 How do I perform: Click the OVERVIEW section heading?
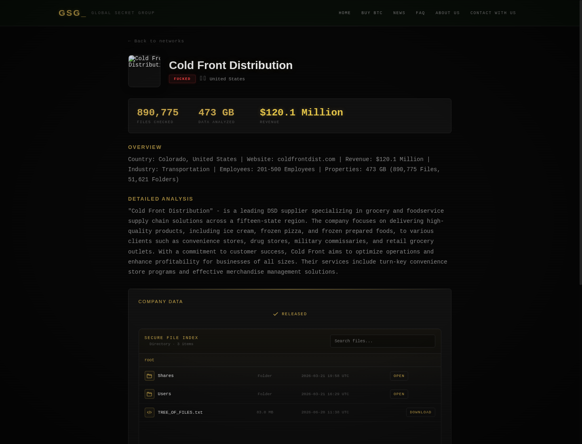tap(145, 147)
